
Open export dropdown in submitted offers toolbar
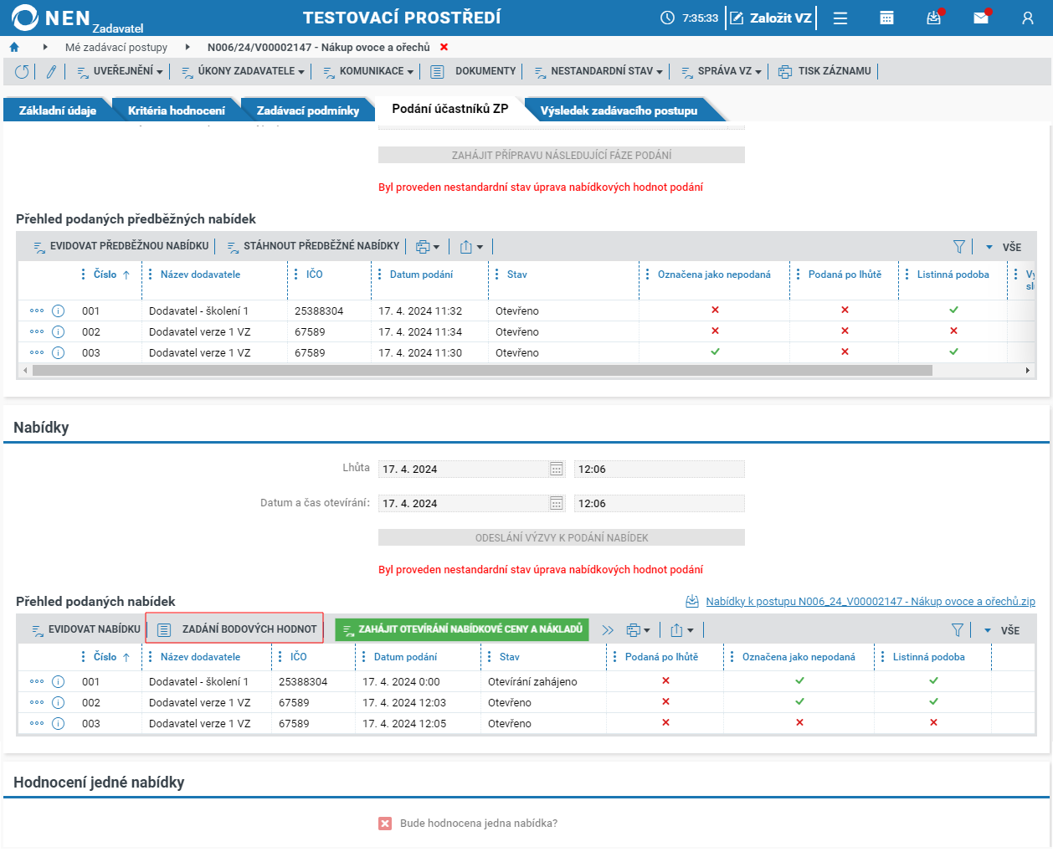(x=682, y=630)
